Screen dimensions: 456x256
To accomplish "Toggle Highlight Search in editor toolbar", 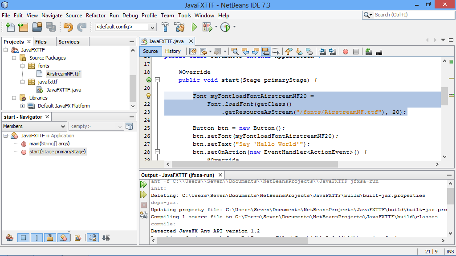I will point(265,52).
